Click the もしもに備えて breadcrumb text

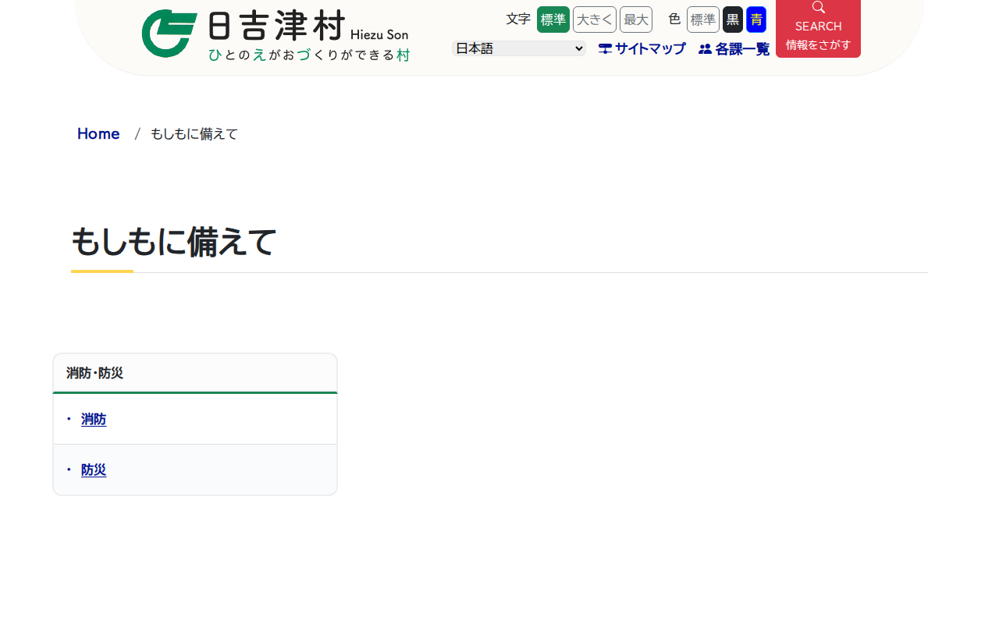(194, 134)
